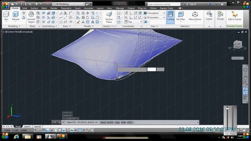The height and width of the screenshot is (141, 251).
Task: Select the Move tool in Modify panel
Action: (88, 13)
